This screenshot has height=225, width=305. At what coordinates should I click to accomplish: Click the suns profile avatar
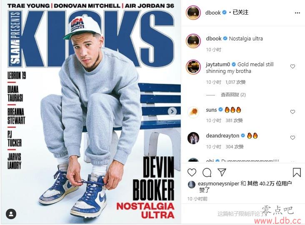(x=193, y=112)
